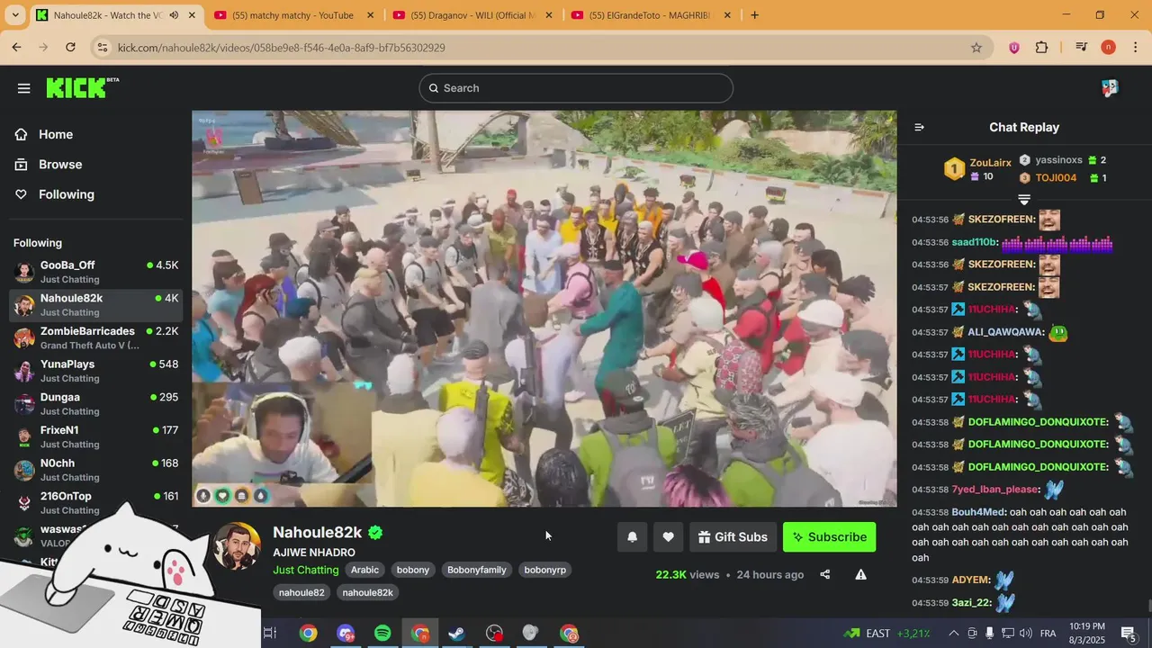This screenshot has height=648, width=1152.
Task: Open the Chrome tab search dropdown
Action: coord(16,15)
